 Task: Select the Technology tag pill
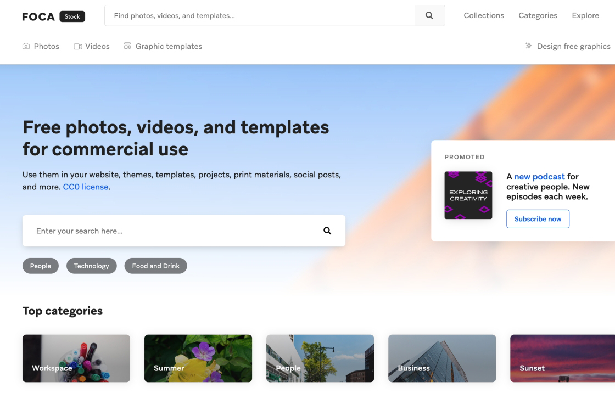coord(91,266)
